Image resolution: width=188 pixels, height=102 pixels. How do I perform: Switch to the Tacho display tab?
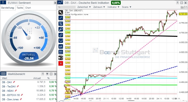[20, 8]
